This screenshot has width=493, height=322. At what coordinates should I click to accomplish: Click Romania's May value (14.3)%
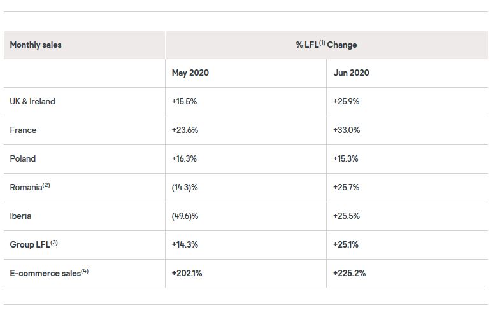(185, 188)
